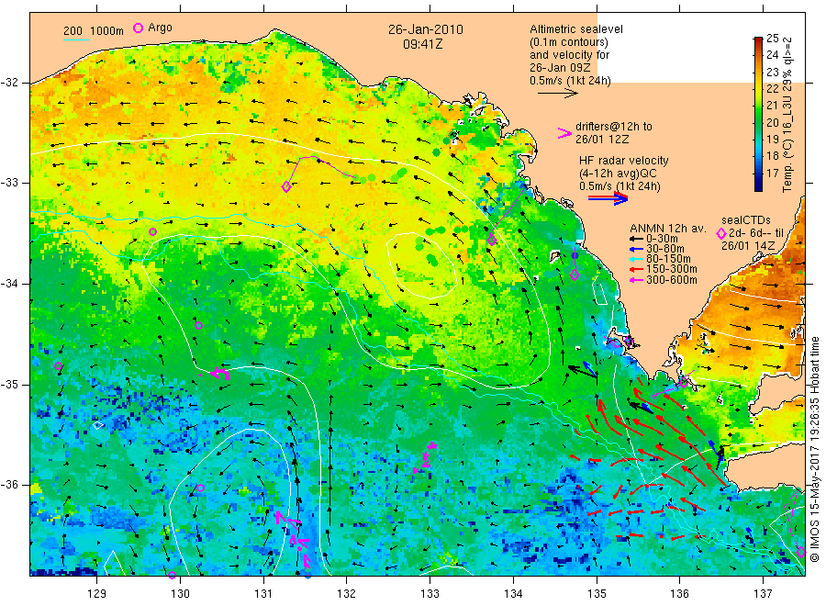Click the '(0.1m contours)' text
The width and height of the screenshot is (826, 606).
coord(569,42)
